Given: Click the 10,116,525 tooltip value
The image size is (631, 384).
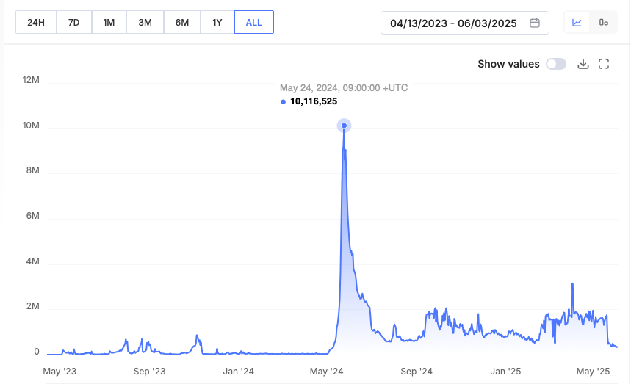Looking at the screenshot, I should tap(314, 101).
